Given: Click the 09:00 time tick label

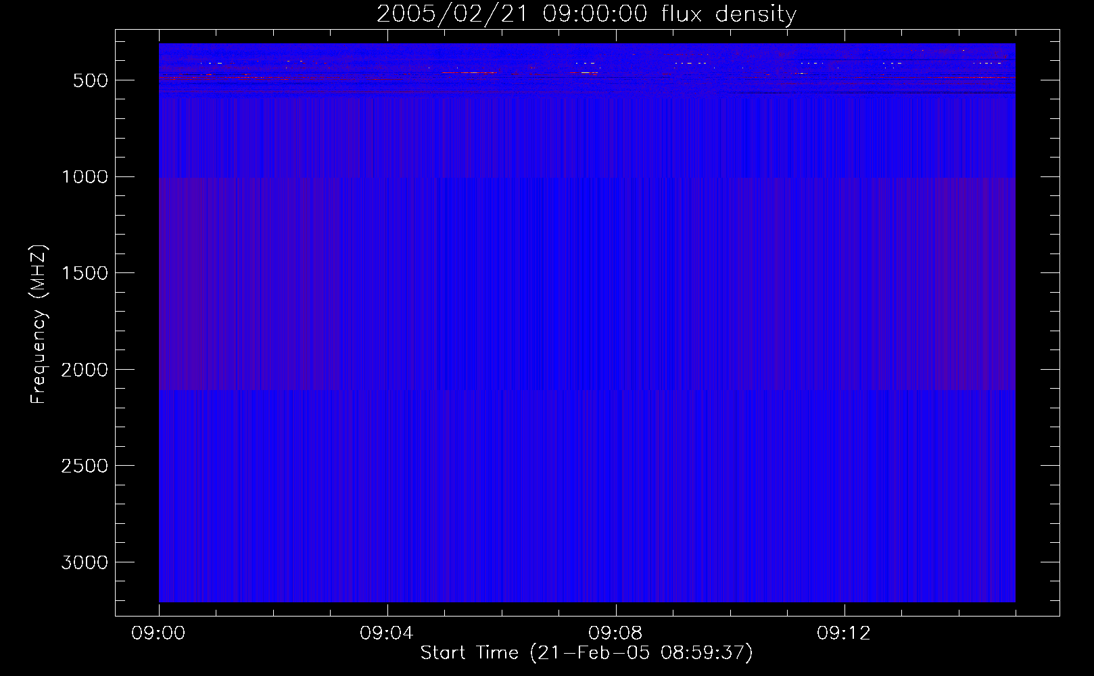Looking at the screenshot, I should pos(158,633).
